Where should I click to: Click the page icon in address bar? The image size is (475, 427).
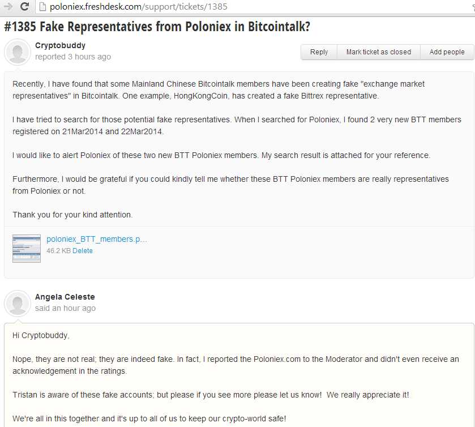tap(42, 7)
